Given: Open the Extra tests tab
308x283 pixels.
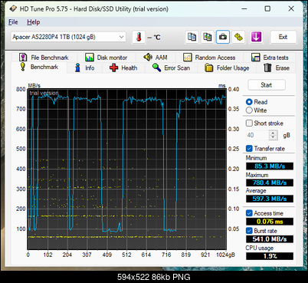Looking at the screenshot, I should click(x=270, y=58).
